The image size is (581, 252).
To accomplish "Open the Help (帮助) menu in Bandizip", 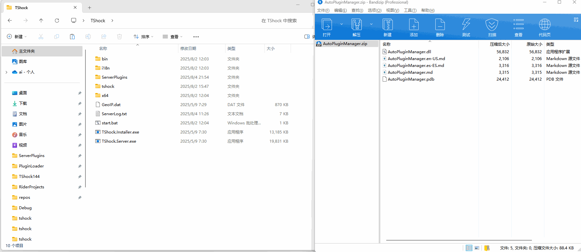I will pos(428,10).
